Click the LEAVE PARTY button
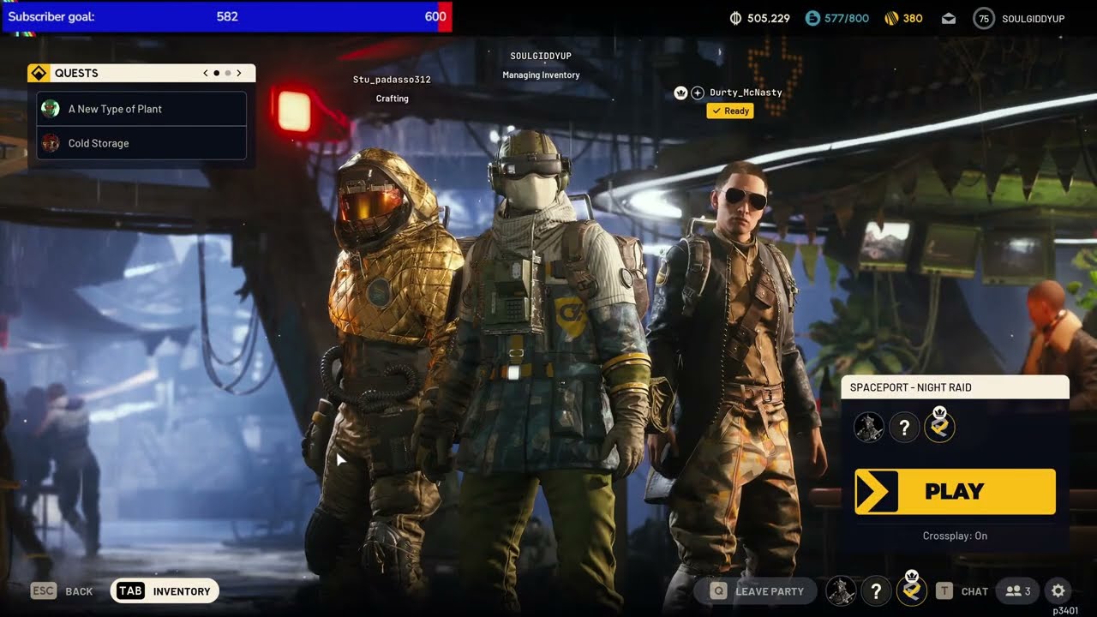Viewport: 1097px width, 617px height. 757,590
